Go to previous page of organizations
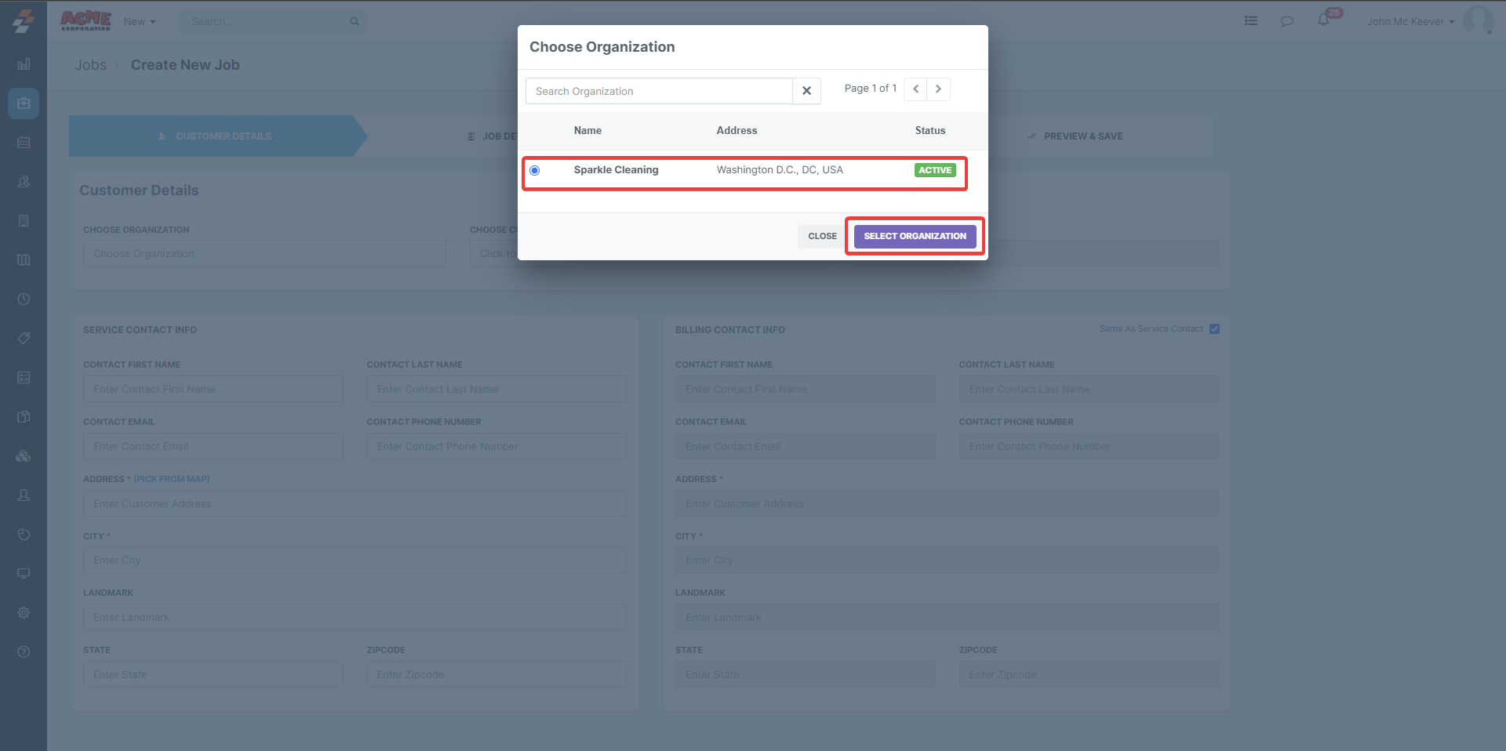 click(915, 89)
